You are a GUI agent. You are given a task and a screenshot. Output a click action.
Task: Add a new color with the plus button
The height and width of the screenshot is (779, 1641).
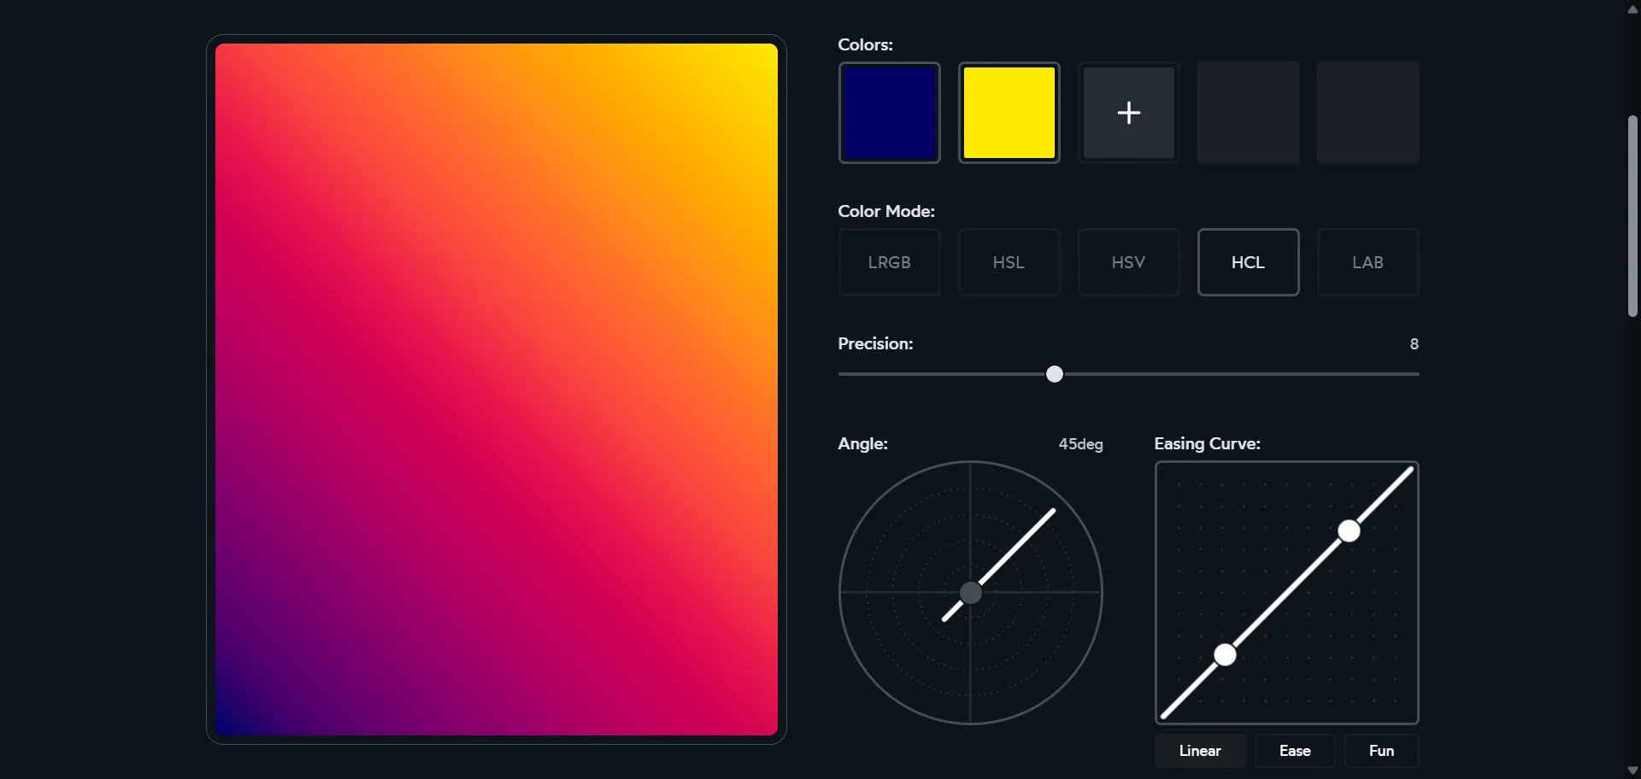[x=1128, y=112]
